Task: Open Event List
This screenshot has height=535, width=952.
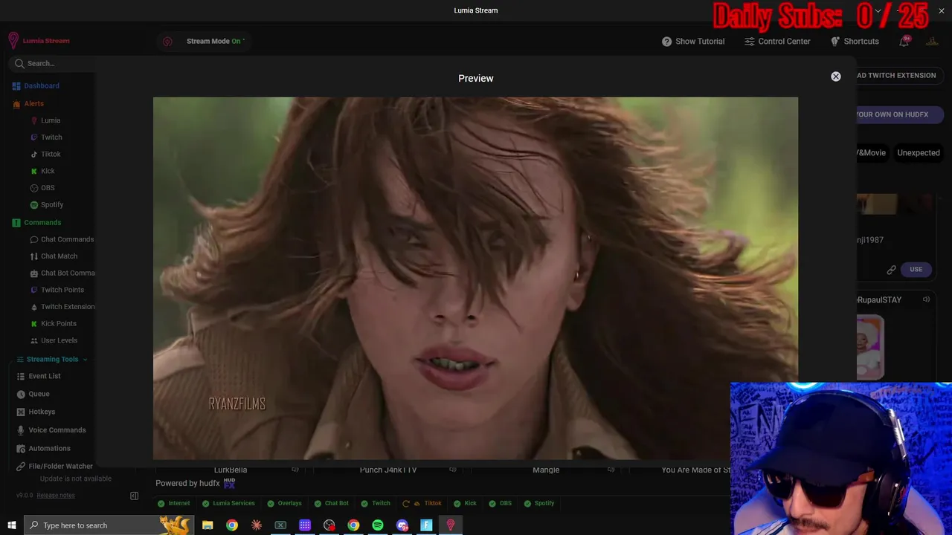Action: pos(39,376)
